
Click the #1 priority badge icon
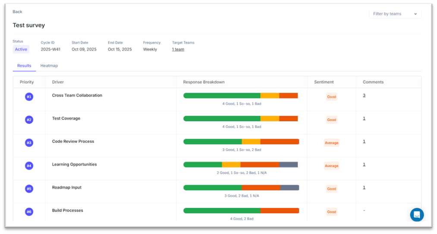pyautogui.click(x=29, y=97)
